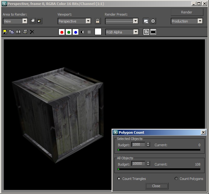Click the 3ds Max icon in render window title
Screen dimensions: 209x194
(x=4, y=4)
